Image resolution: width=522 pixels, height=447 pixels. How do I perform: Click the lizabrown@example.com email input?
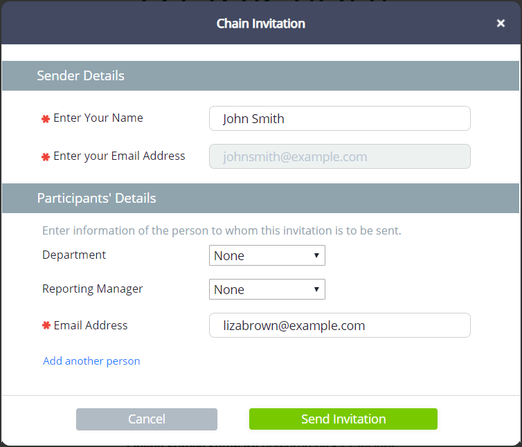(x=339, y=325)
